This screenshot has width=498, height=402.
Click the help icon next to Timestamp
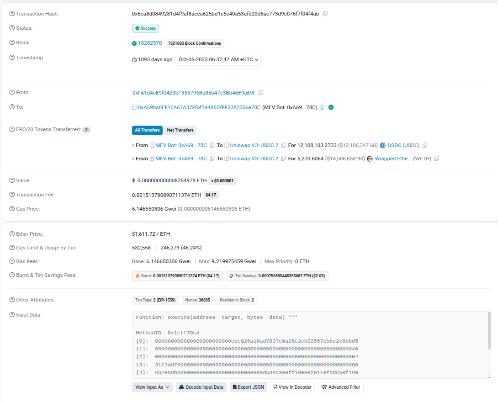tap(12, 58)
